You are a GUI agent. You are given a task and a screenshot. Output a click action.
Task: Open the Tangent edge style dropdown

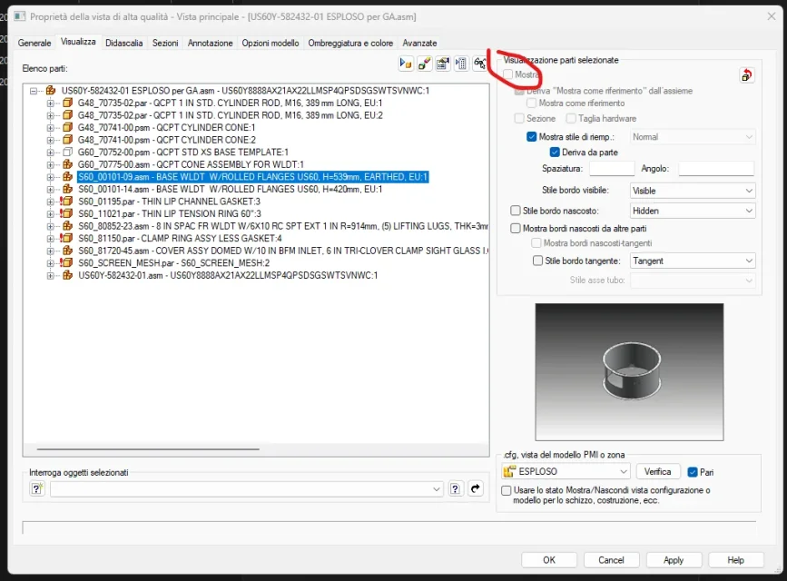693,261
